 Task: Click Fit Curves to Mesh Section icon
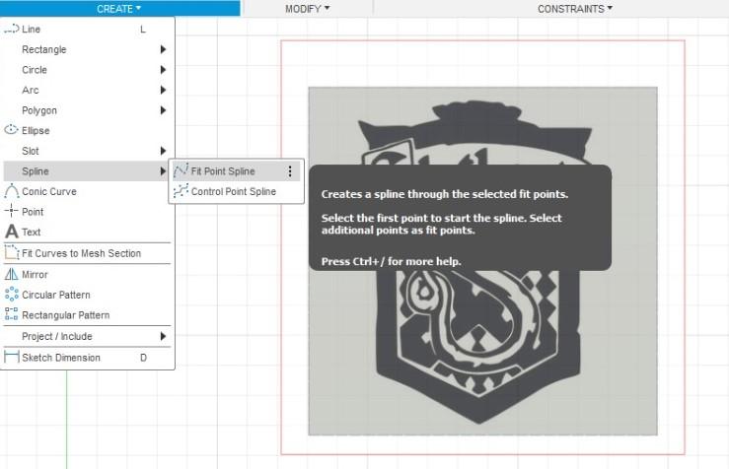pyautogui.click(x=12, y=252)
